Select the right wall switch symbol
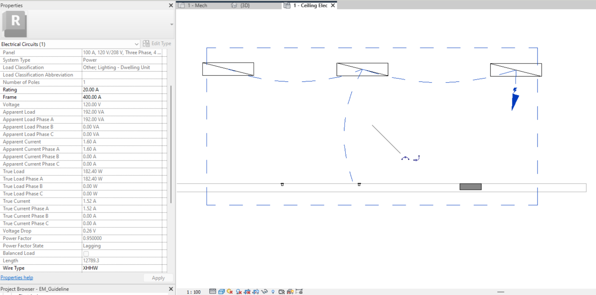Screen dimensions: 596x295 tap(359, 184)
